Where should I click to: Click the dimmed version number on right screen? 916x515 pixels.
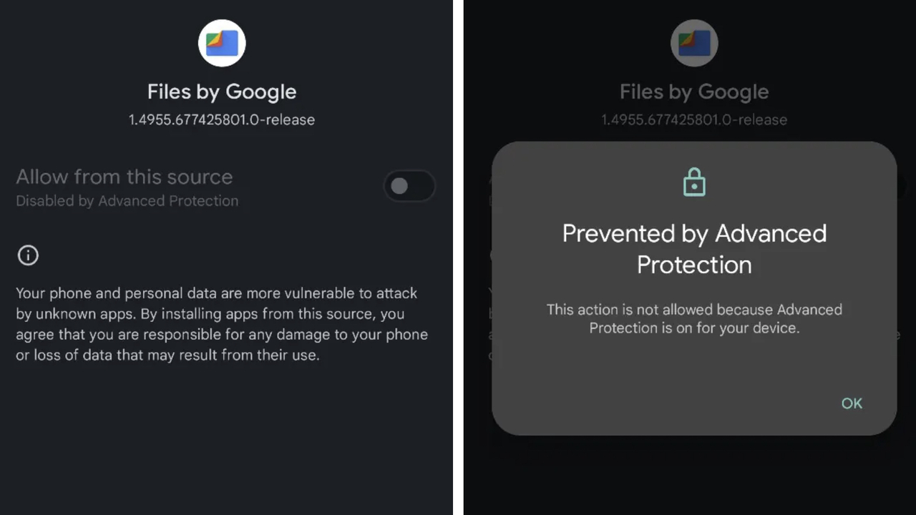[694, 119]
